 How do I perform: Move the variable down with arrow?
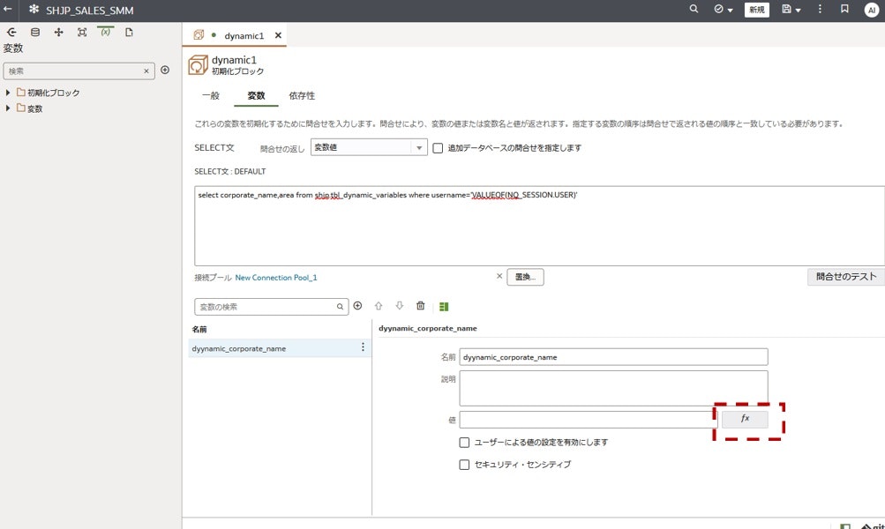point(399,306)
